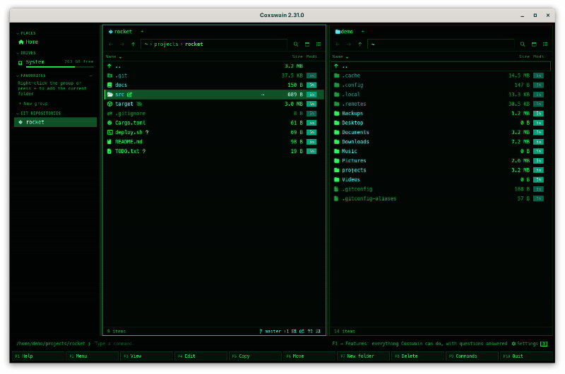Click the Favourites dash button in the header

91,76
